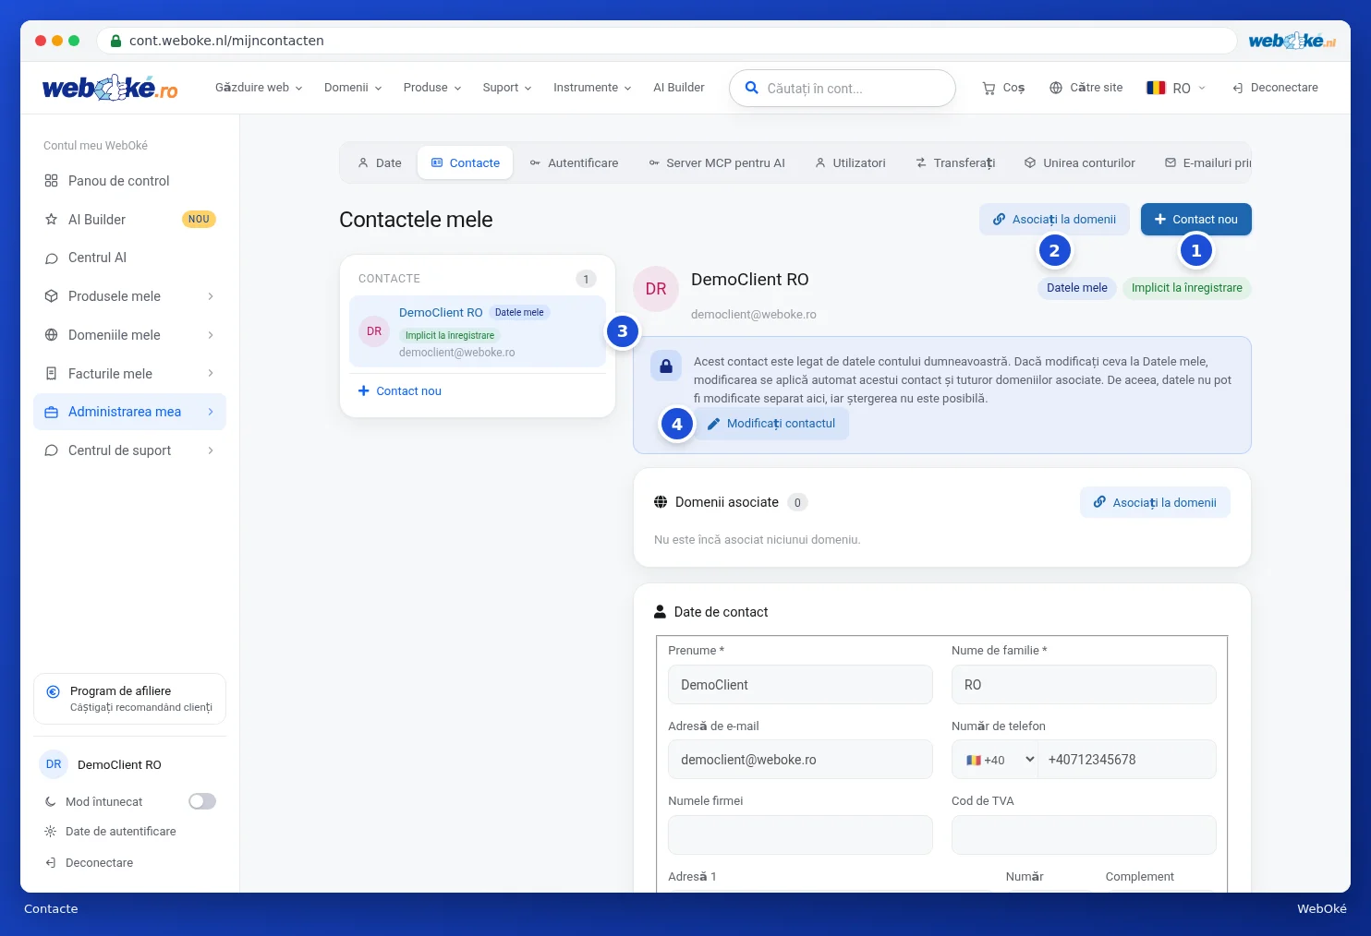Image resolution: width=1371 pixels, height=936 pixels.
Task: Click the DR avatar beside DemoClient RO heading
Action: (x=656, y=289)
